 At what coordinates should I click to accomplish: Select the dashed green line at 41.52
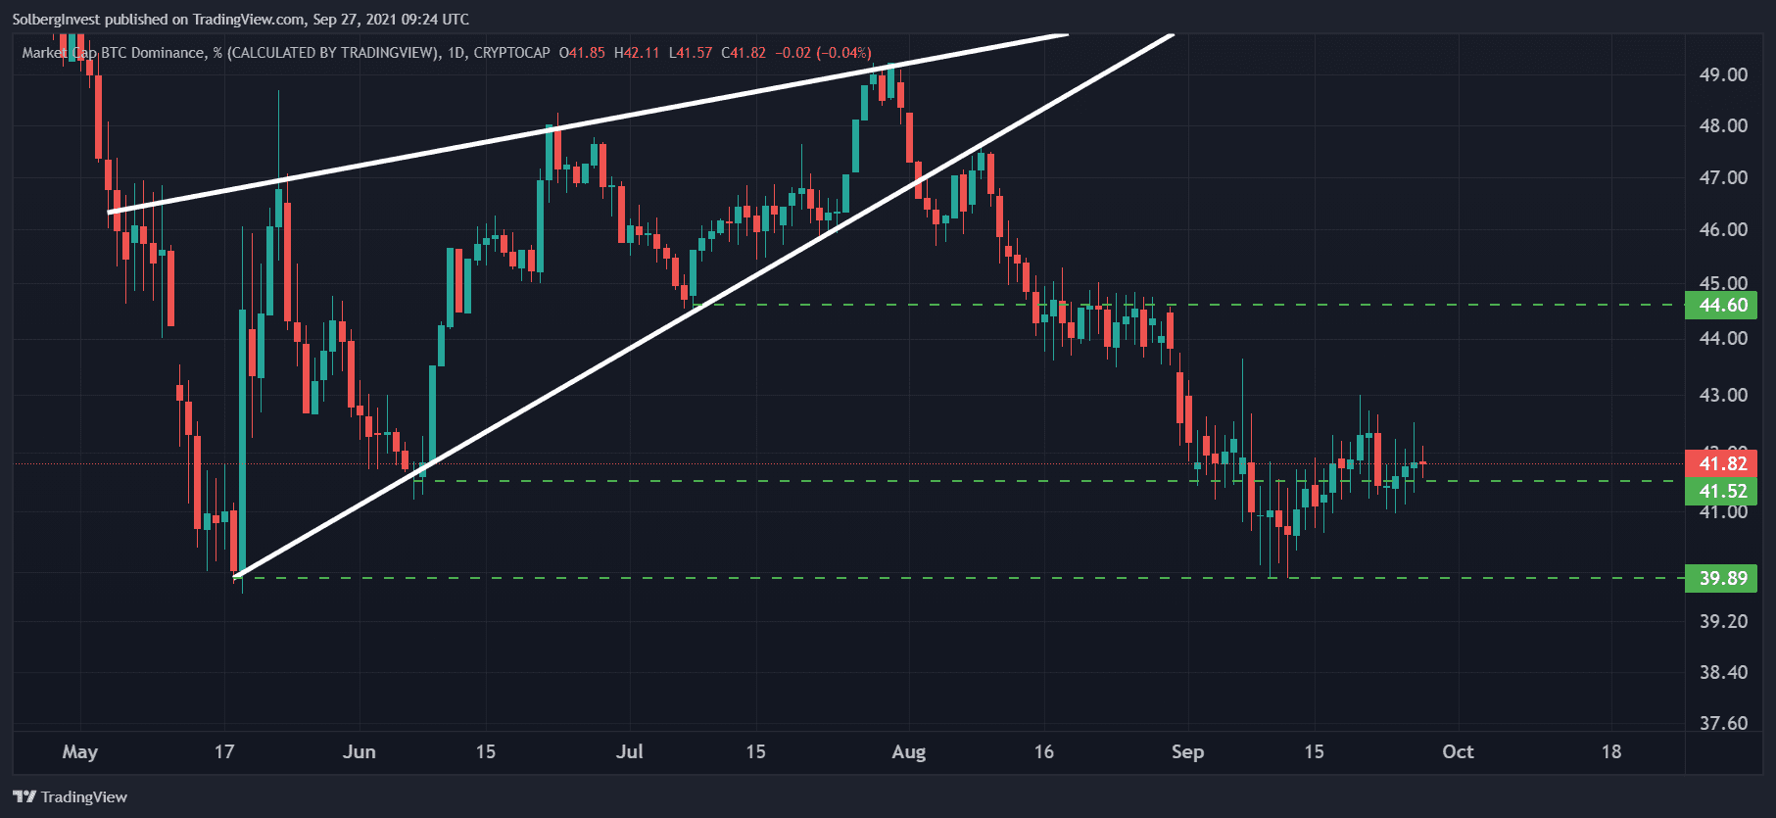[x=1048, y=481]
